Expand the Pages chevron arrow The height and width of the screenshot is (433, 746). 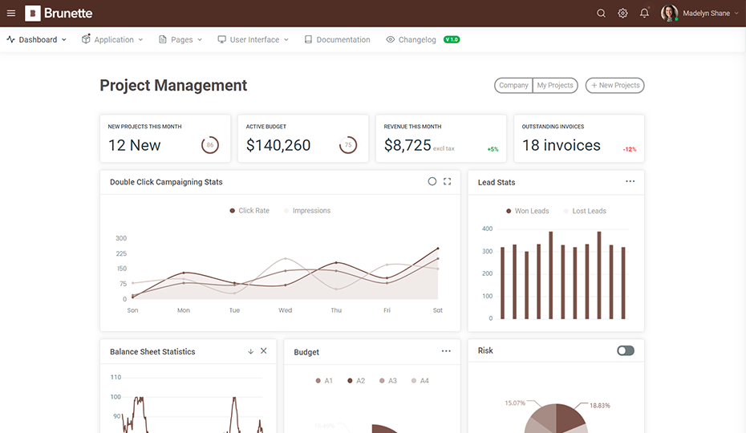tap(200, 40)
